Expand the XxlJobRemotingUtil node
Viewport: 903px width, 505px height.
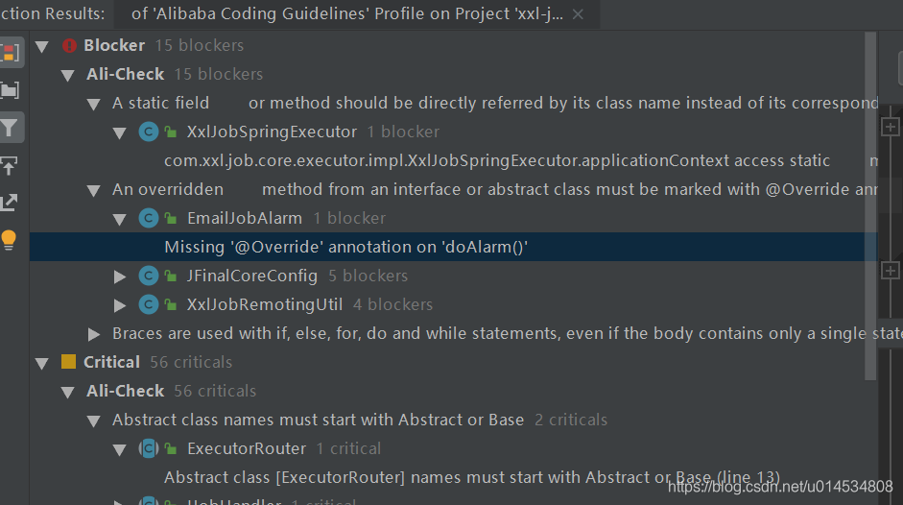pyautogui.click(x=120, y=305)
